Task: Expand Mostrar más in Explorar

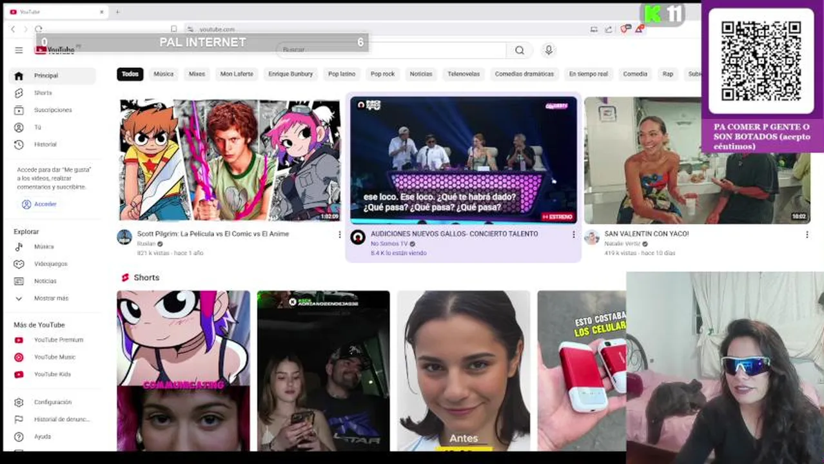Action: tap(53, 298)
